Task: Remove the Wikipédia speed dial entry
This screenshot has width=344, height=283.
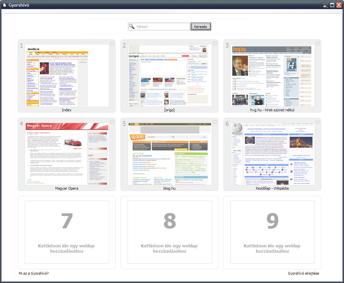Action: 318,122
